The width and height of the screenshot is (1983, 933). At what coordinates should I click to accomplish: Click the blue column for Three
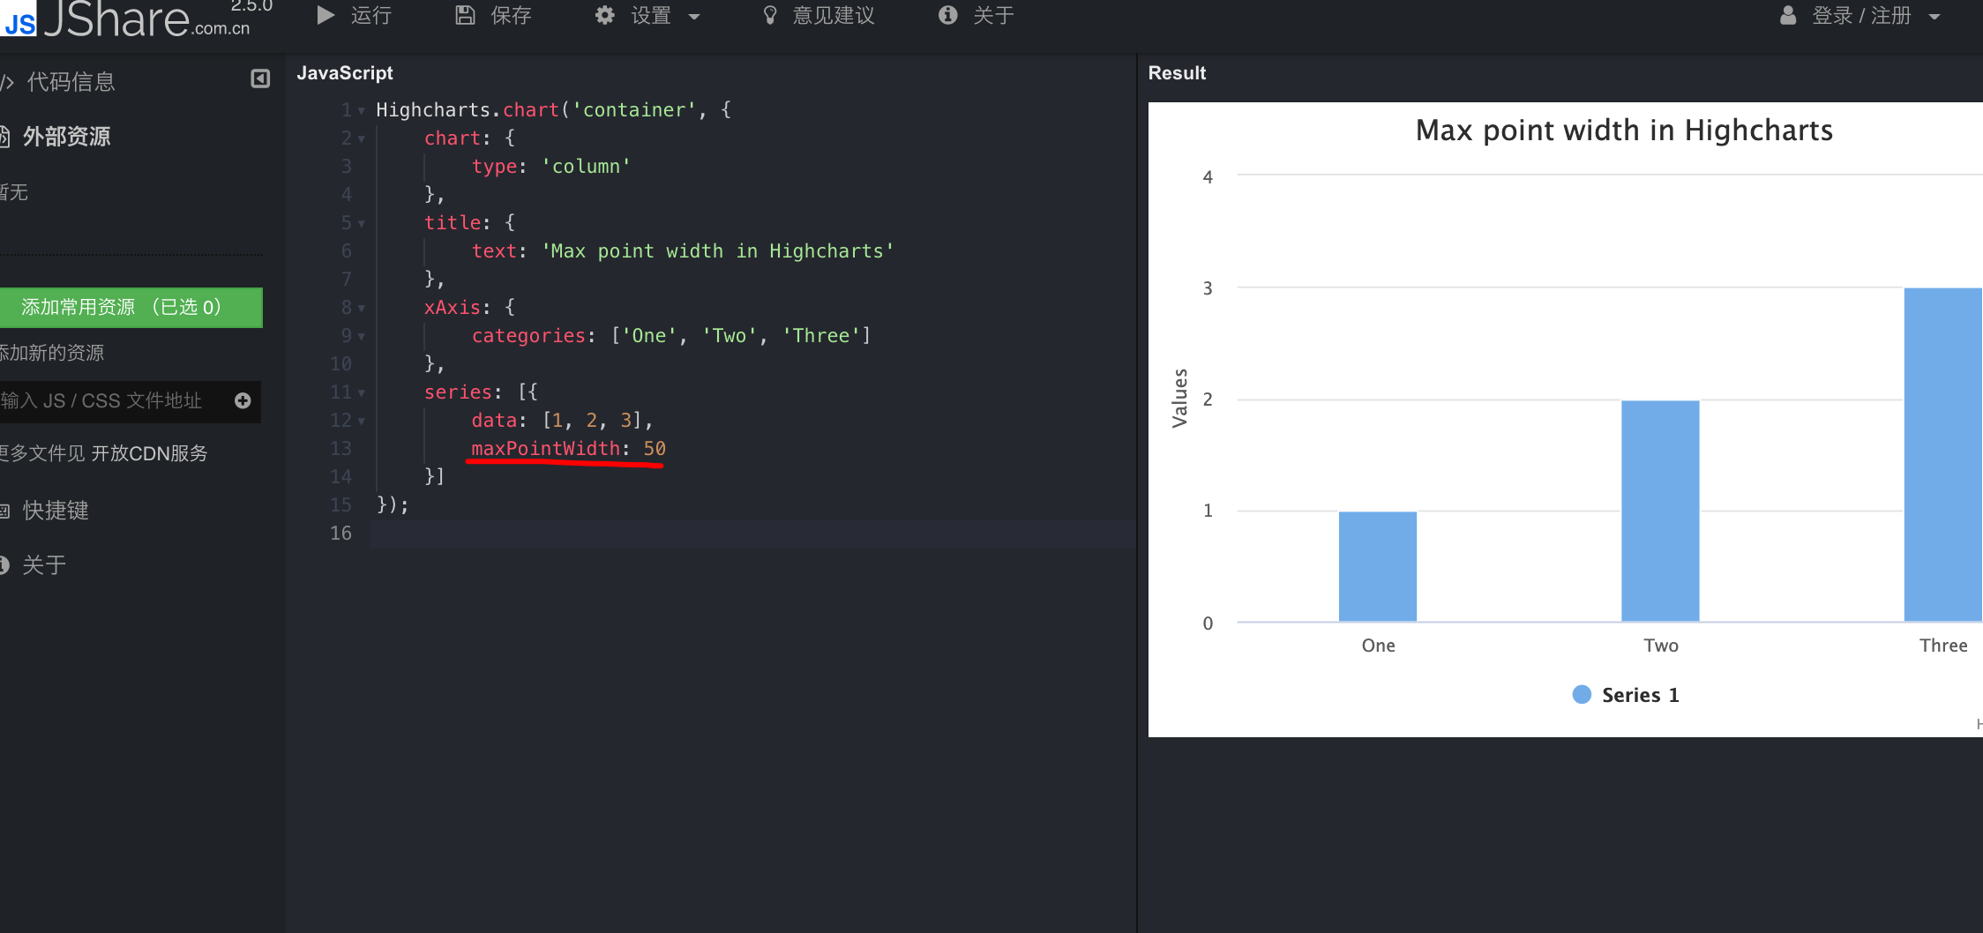point(1943,454)
